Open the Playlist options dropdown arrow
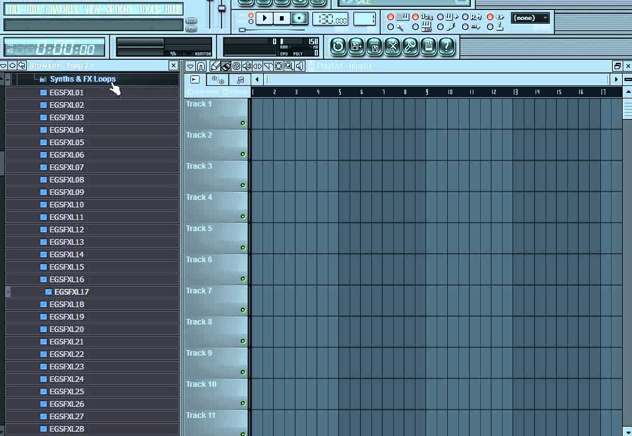The height and width of the screenshot is (436, 632). click(190, 66)
